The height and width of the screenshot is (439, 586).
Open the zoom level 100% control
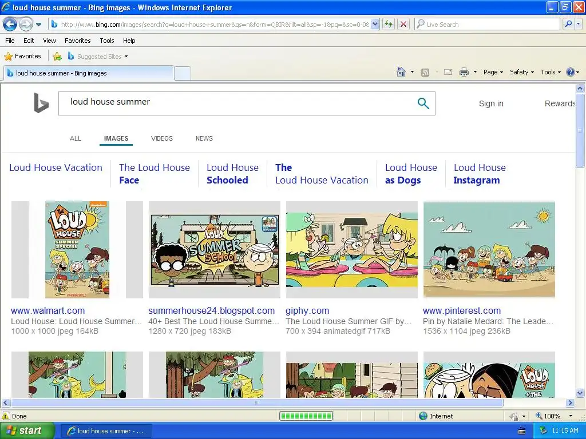click(554, 416)
